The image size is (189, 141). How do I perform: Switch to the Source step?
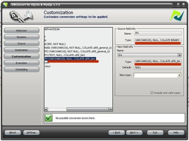click(21, 44)
